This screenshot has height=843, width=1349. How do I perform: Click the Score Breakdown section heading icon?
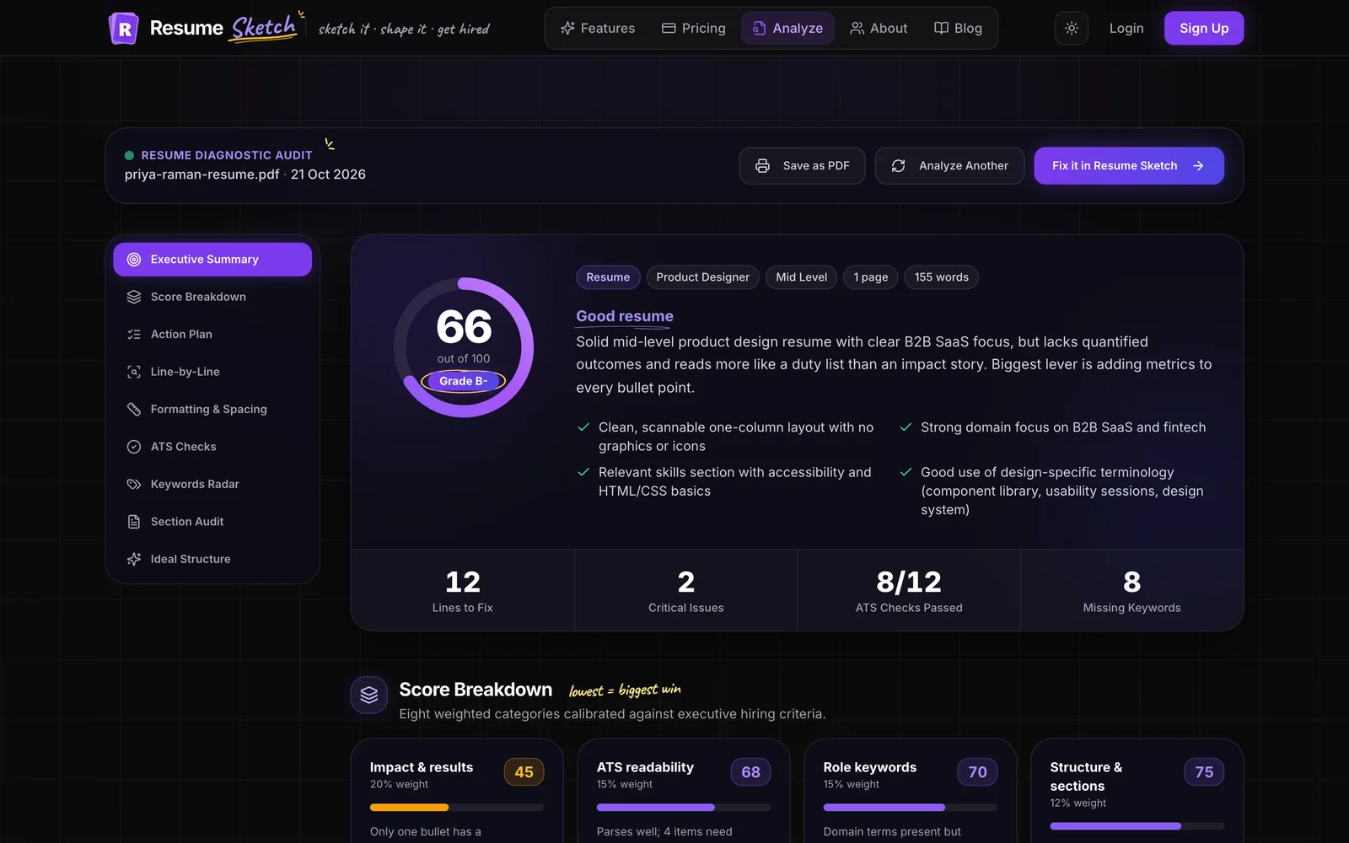[x=369, y=695]
